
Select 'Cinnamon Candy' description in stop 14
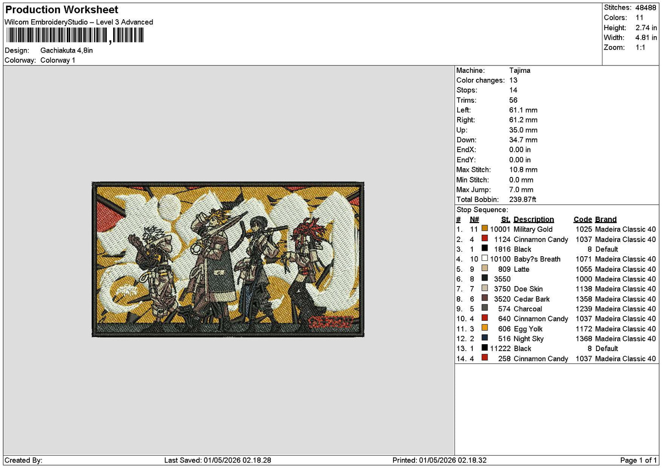541,358
